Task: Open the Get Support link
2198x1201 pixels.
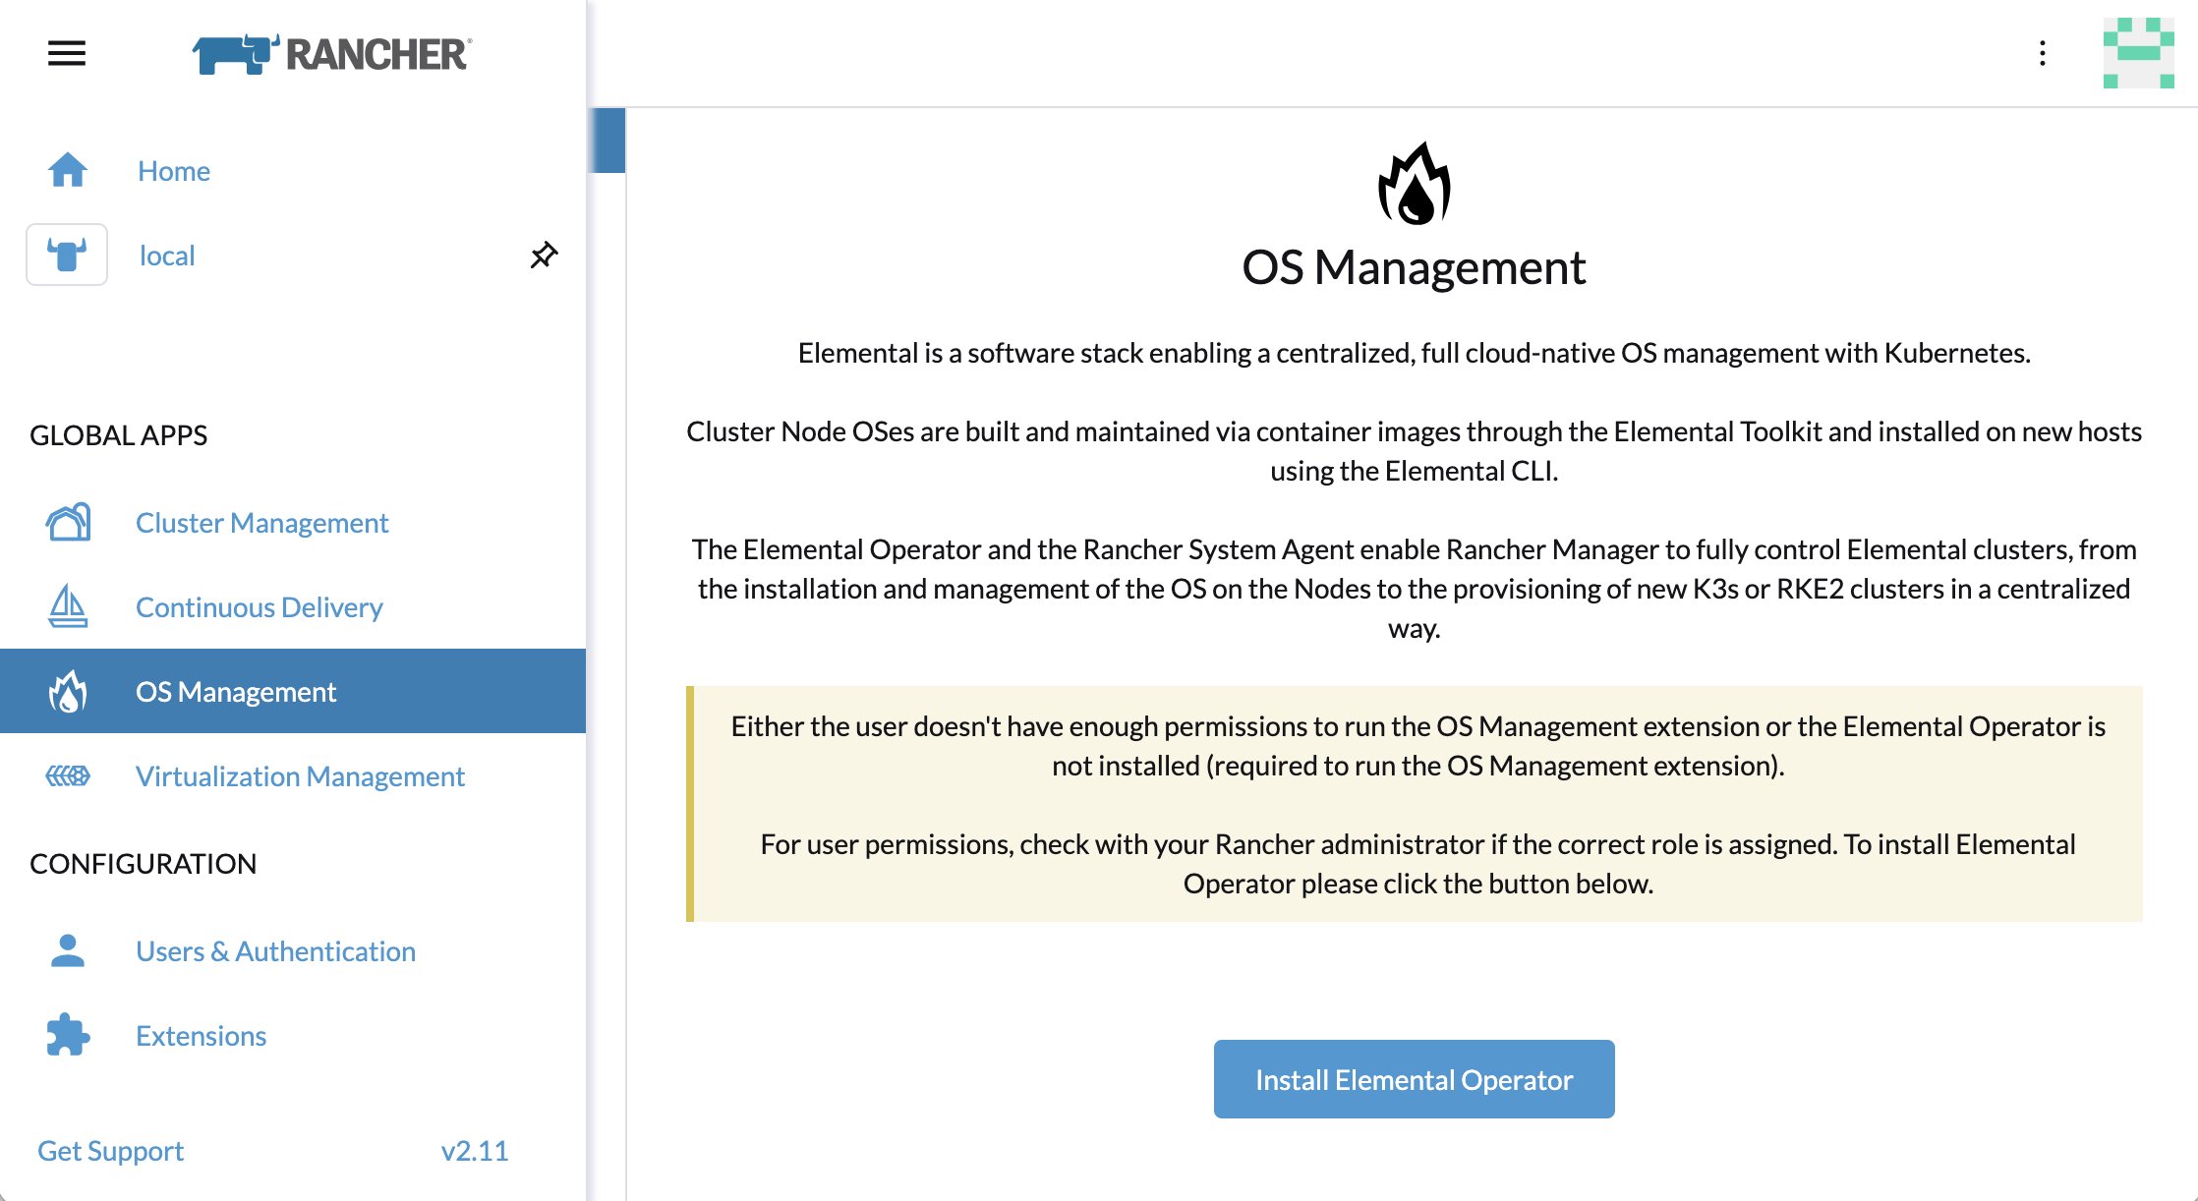Action: [x=110, y=1150]
